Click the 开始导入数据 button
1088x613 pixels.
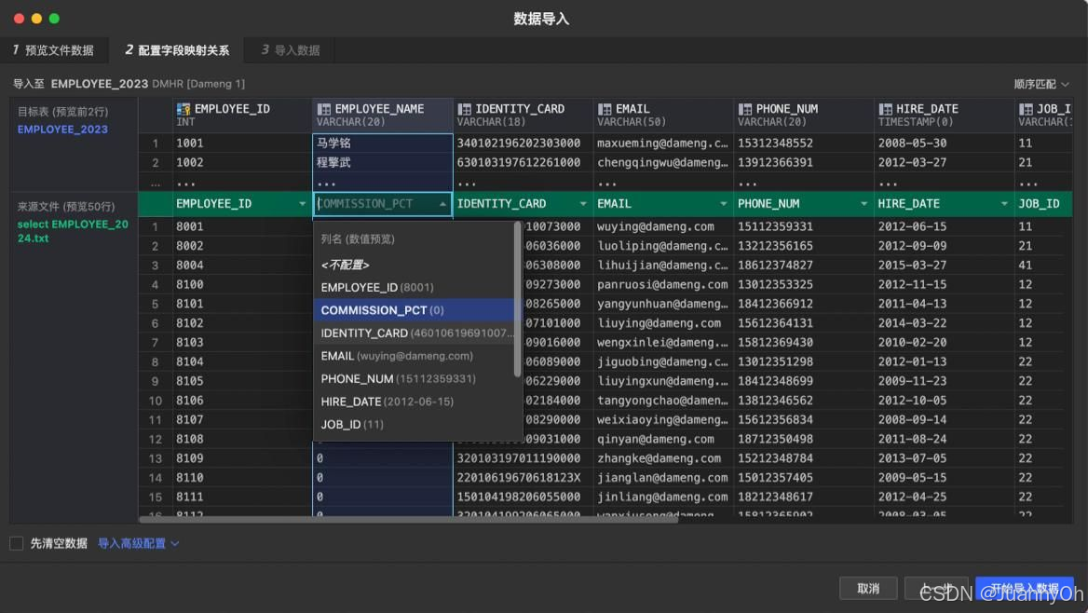1025,588
